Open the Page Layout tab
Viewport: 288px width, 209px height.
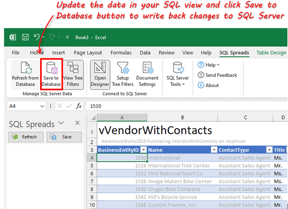tap(88, 52)
